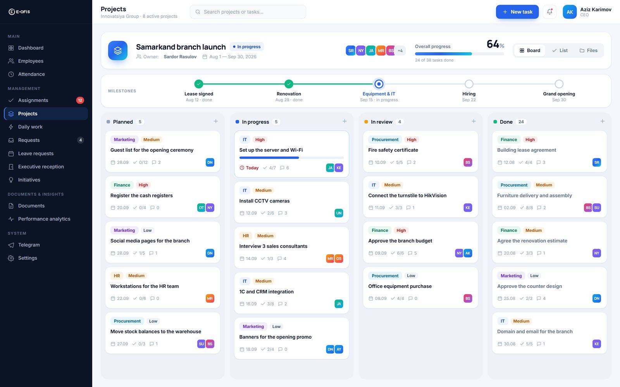Add a card to Planned column
This screenshot has height=387, width=620.
click(x=216, y=122)
